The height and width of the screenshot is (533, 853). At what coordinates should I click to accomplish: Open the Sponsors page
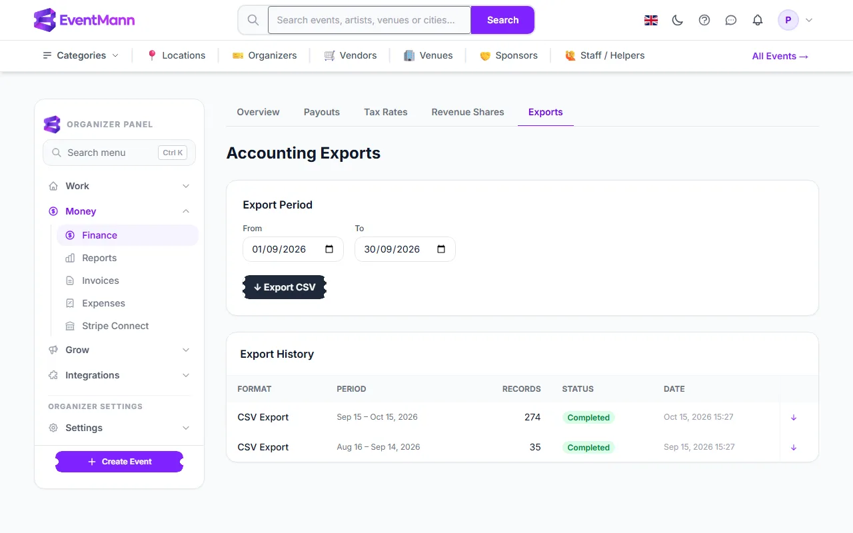click(508, 55)
